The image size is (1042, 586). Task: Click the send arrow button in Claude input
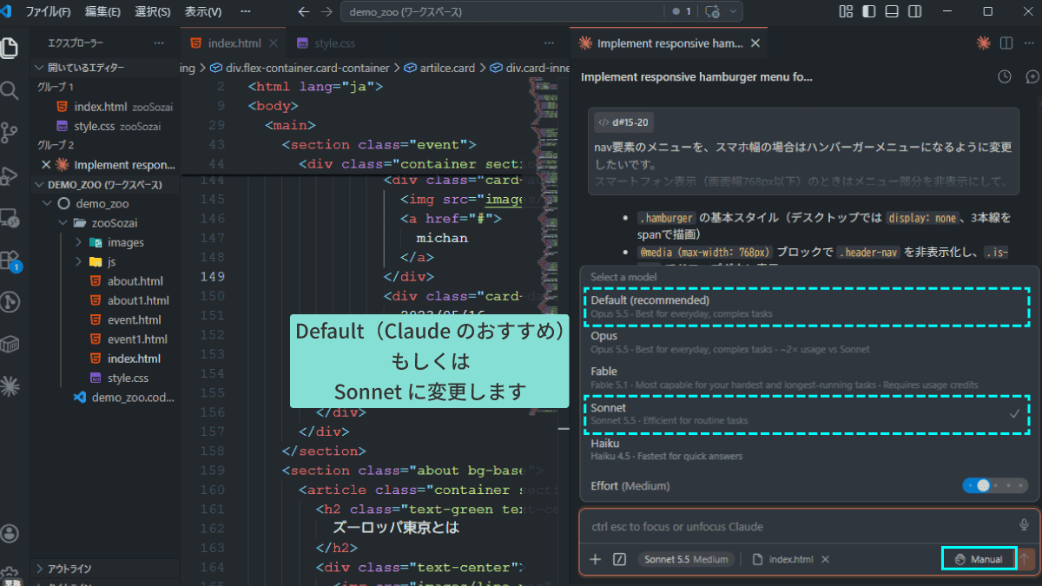pos(1026,560)
